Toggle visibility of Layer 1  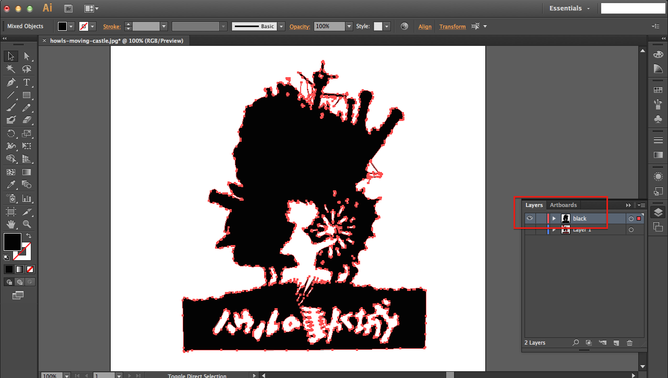tap(530, 230)
